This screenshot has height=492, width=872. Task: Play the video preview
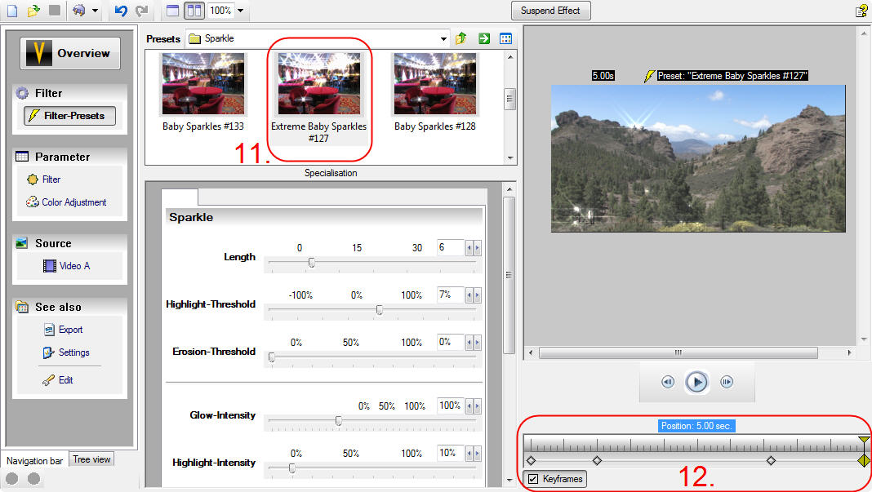(x=696, y=382)
